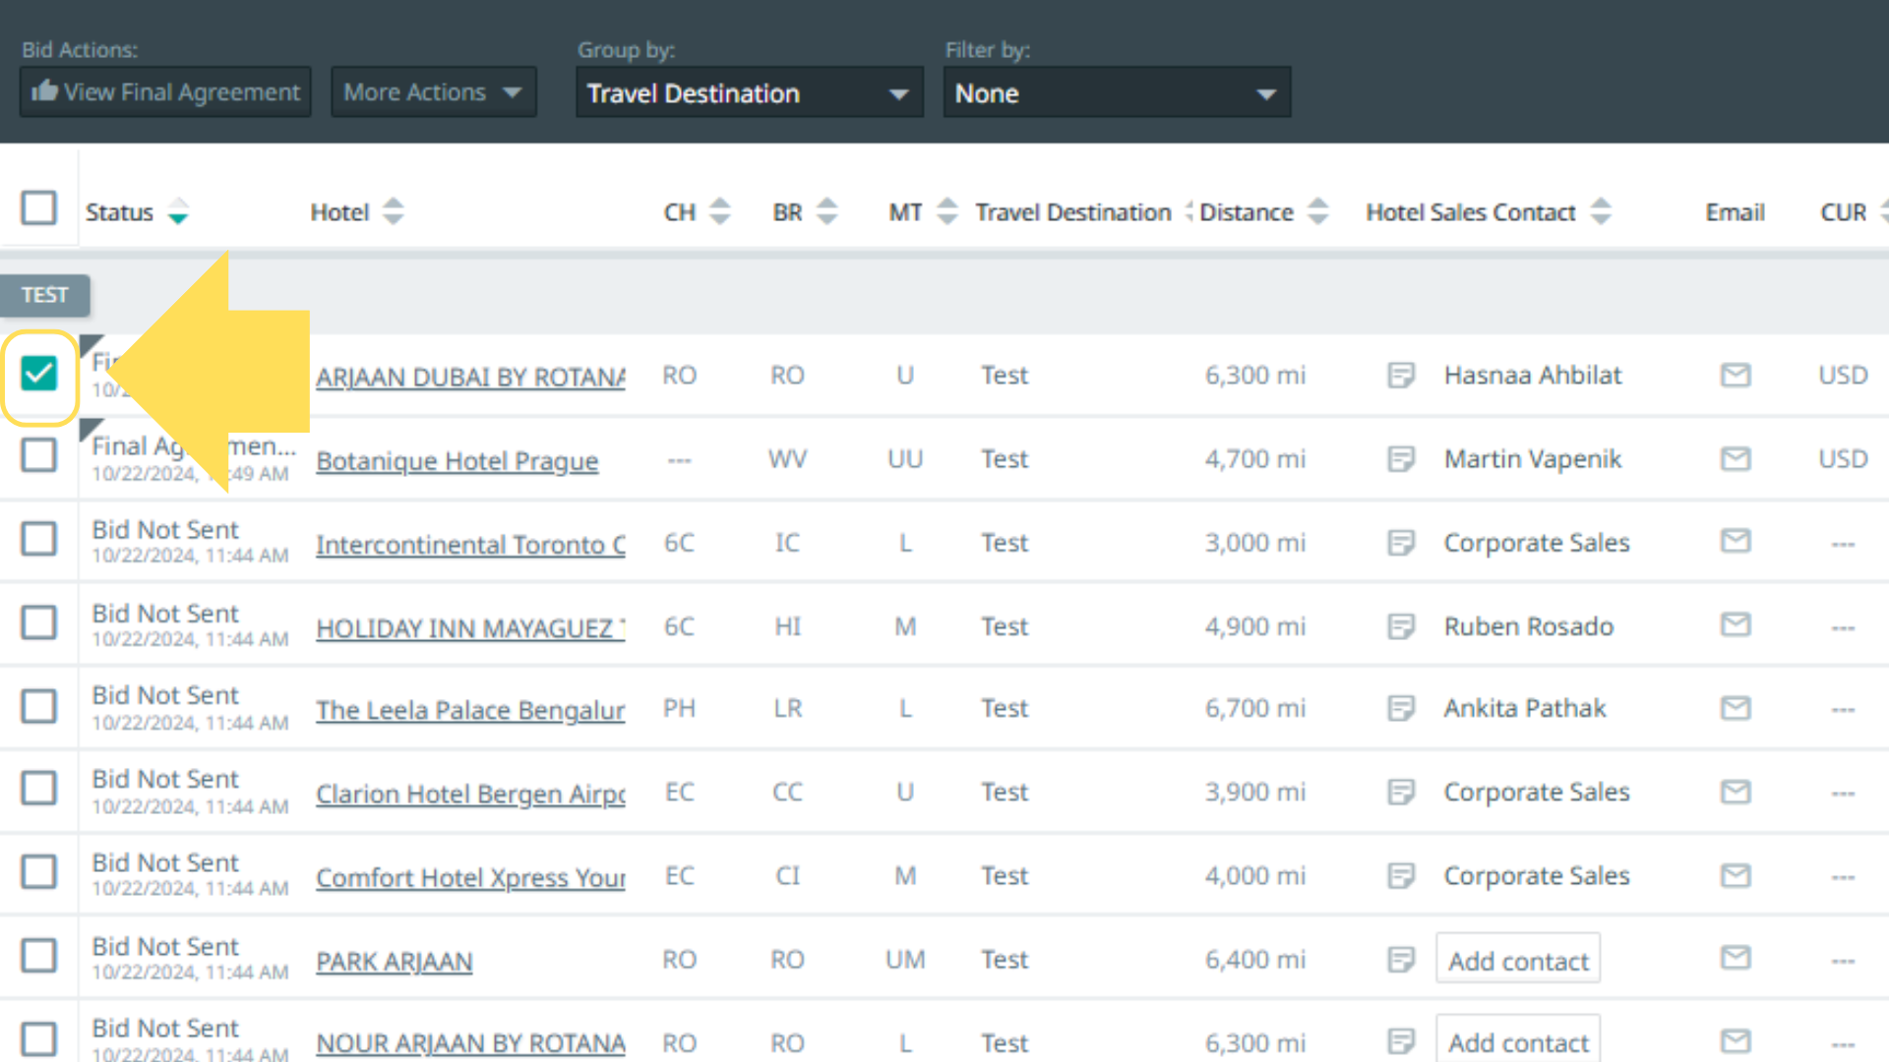Screen dimensions: 1889x1062
Task: Tick the select-all header checkbox
Action: coord(39,208)
